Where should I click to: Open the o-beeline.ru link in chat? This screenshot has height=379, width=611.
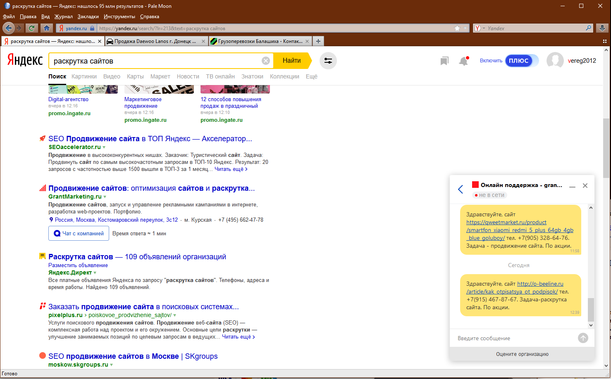(x=515, y=288)
